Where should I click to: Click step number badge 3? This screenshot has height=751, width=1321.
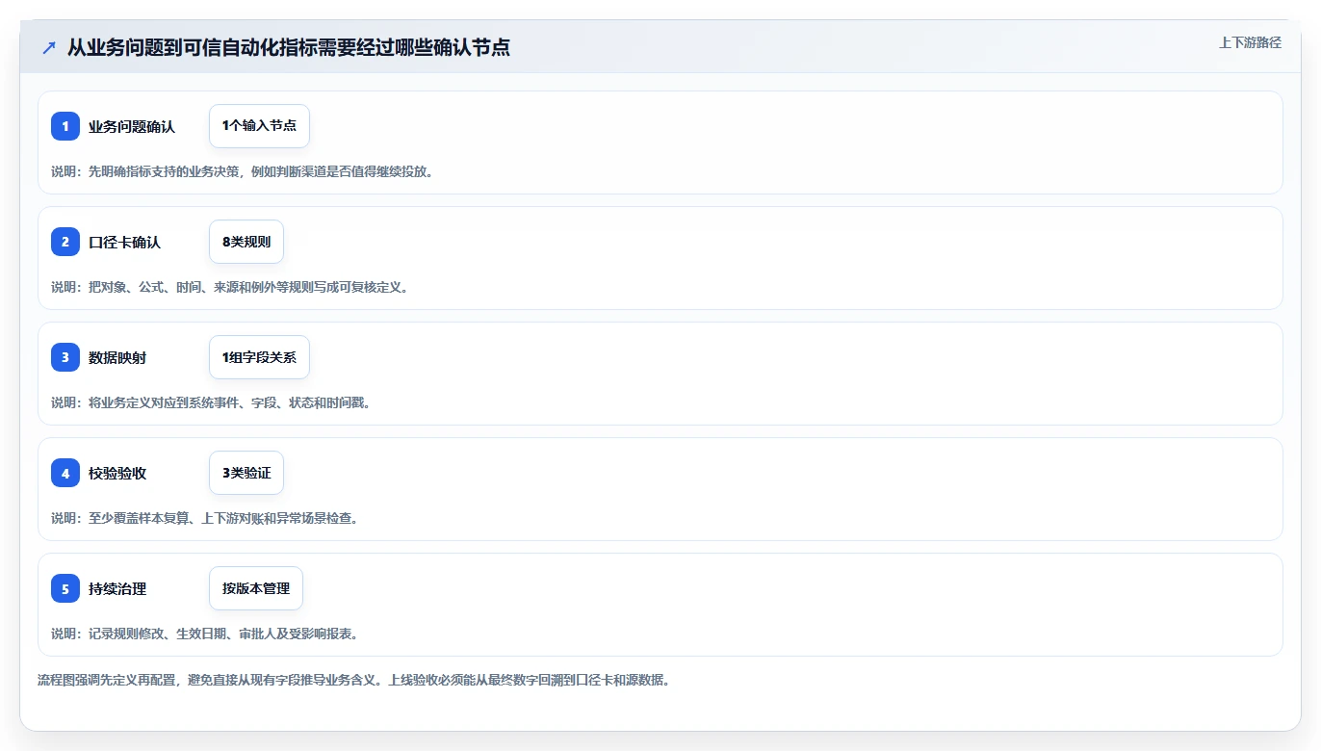[65, 357]
